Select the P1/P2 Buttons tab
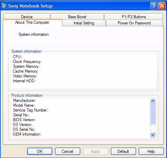The height and width of the screenshot is (158, 167). tap(134, 17)
